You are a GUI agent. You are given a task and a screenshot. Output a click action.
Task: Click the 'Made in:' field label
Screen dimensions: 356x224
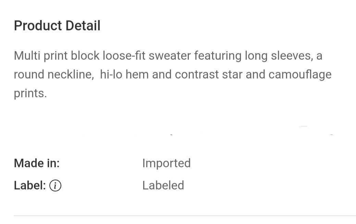coord(37,163)
